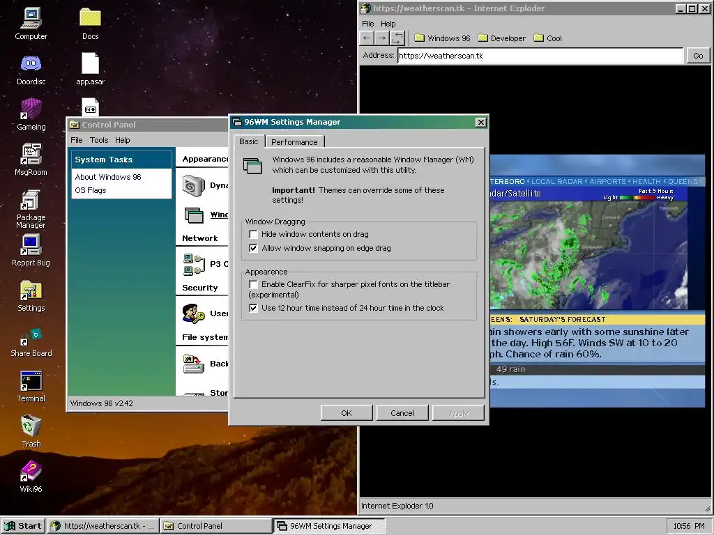
Task: Open the Share Board desktop shortcut
Action: click(x=31, y=342)
